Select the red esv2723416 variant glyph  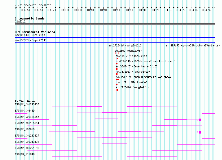pos(115,48)
